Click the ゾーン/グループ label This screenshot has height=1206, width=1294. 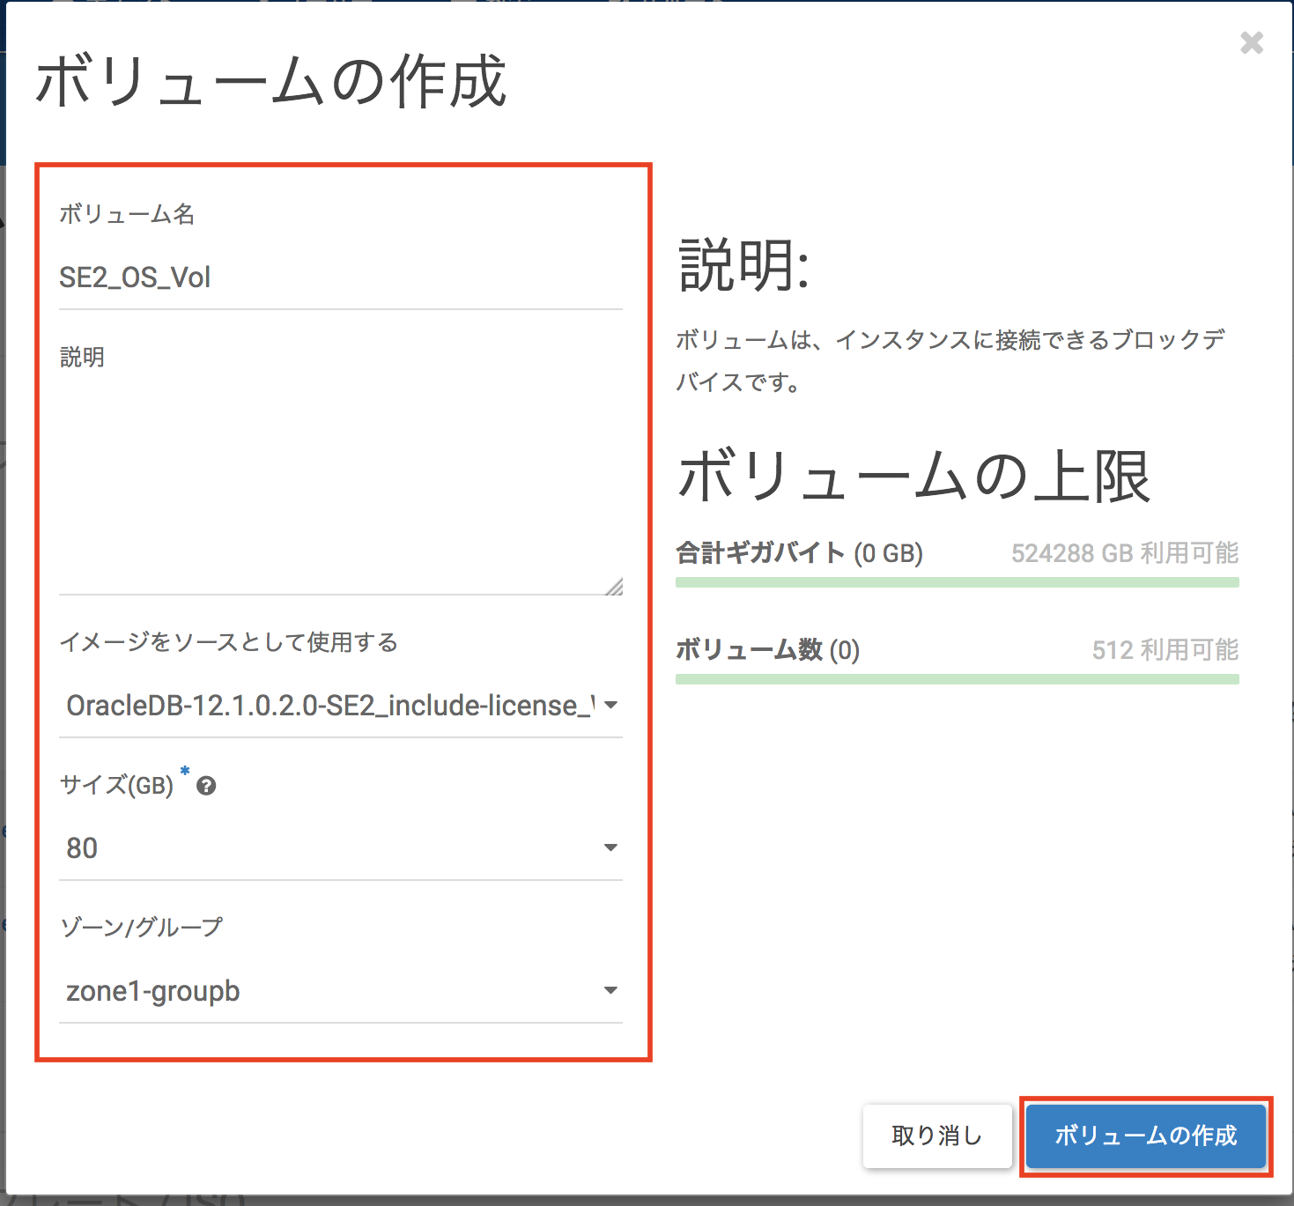(x=141, y=928)
